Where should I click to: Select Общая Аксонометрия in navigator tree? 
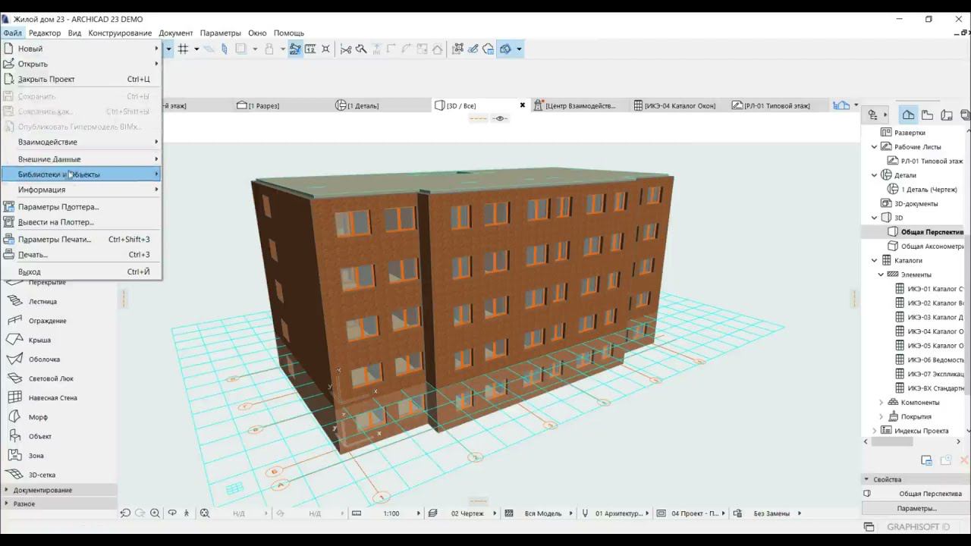[932, 246]
